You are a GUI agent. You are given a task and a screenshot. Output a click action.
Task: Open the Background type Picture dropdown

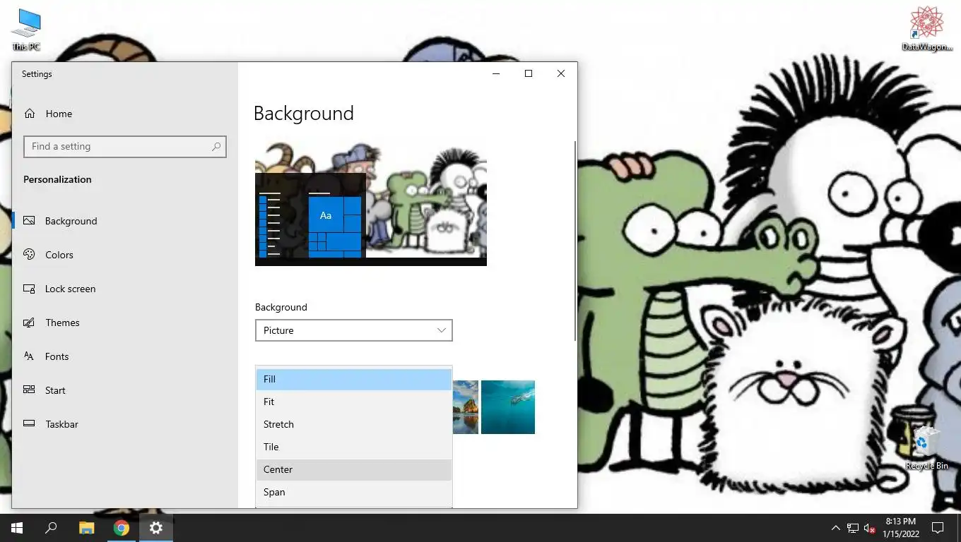coord(354,330)
